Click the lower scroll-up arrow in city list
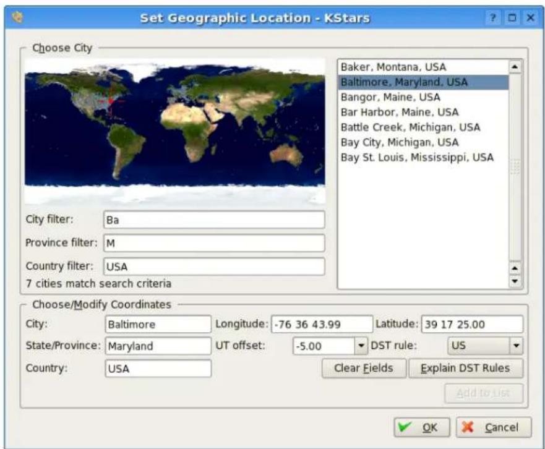Screen dimensions: 545x449 pos(515,268)
